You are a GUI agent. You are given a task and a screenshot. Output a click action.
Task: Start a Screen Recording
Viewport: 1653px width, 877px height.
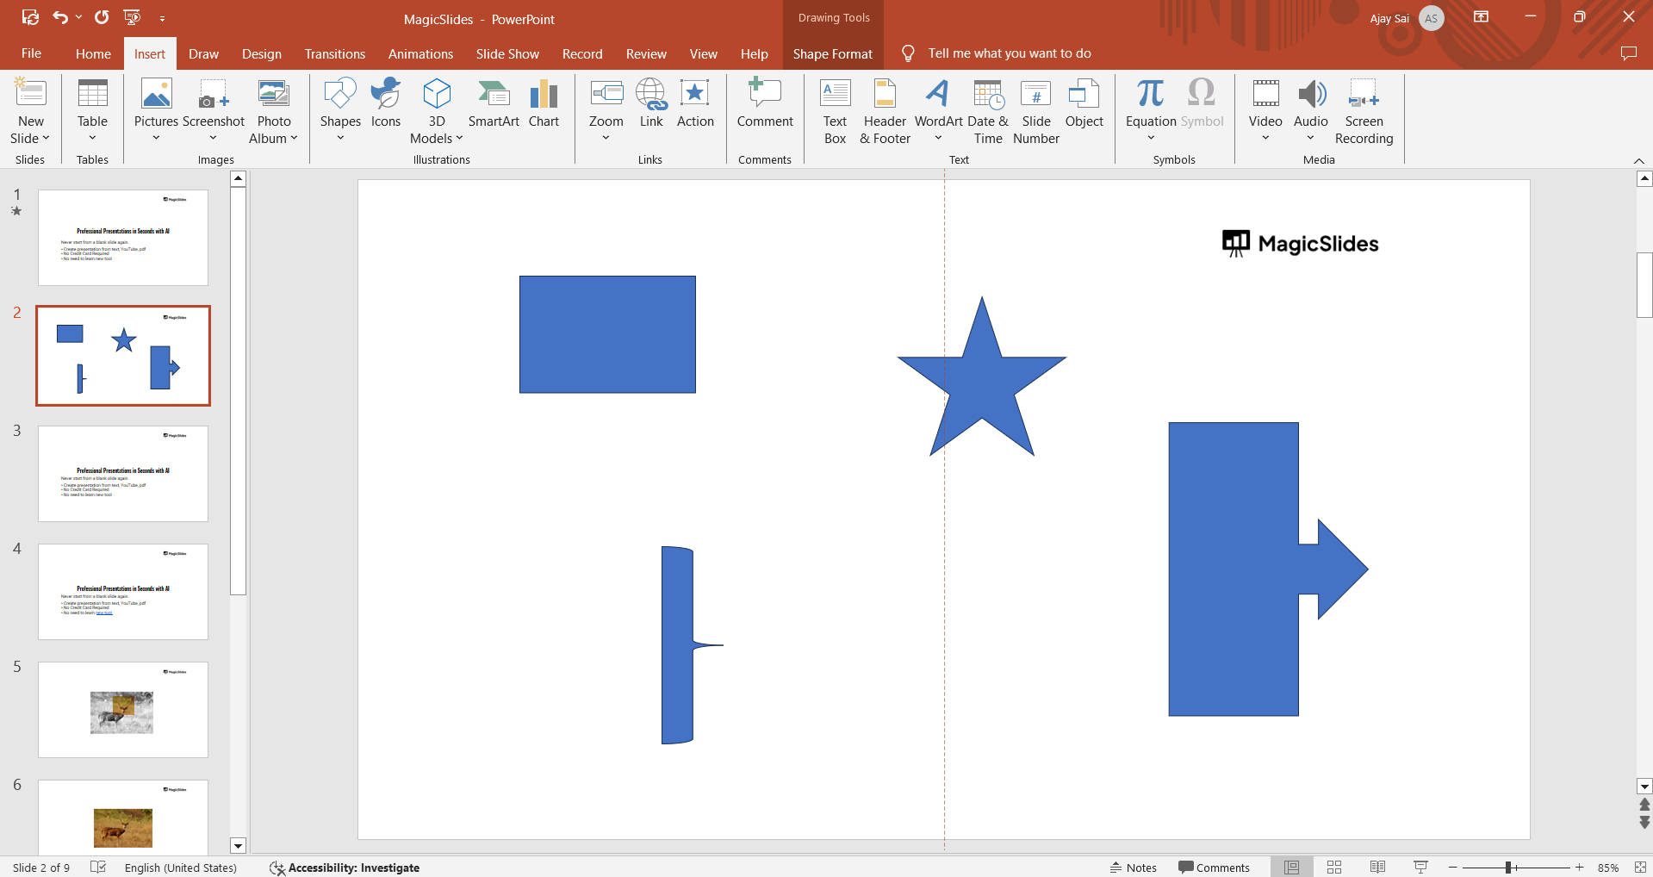(x=1364, y=112)
